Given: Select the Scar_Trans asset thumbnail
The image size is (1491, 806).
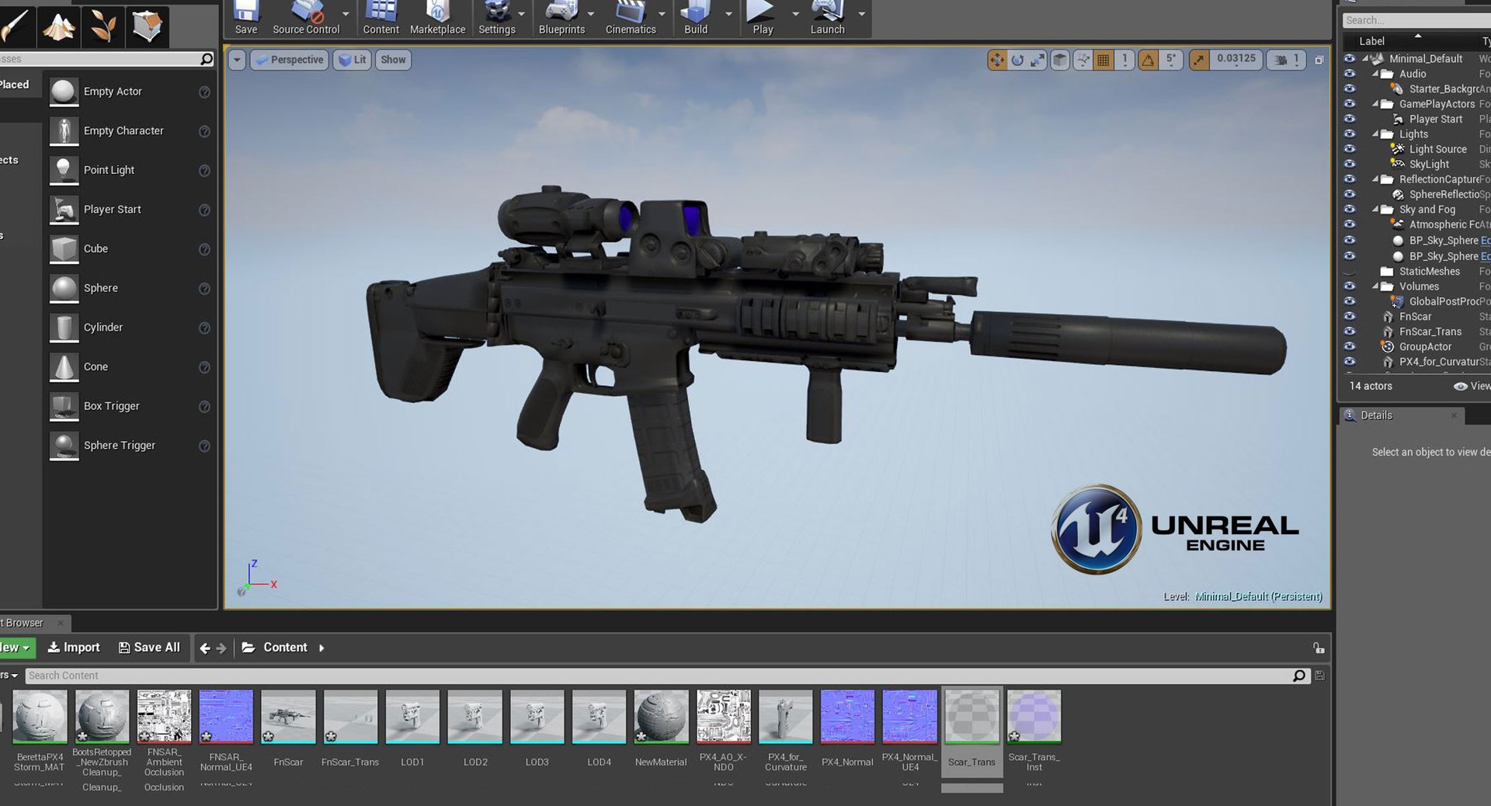Looking at the screenshot, I should tap(971, 716).
